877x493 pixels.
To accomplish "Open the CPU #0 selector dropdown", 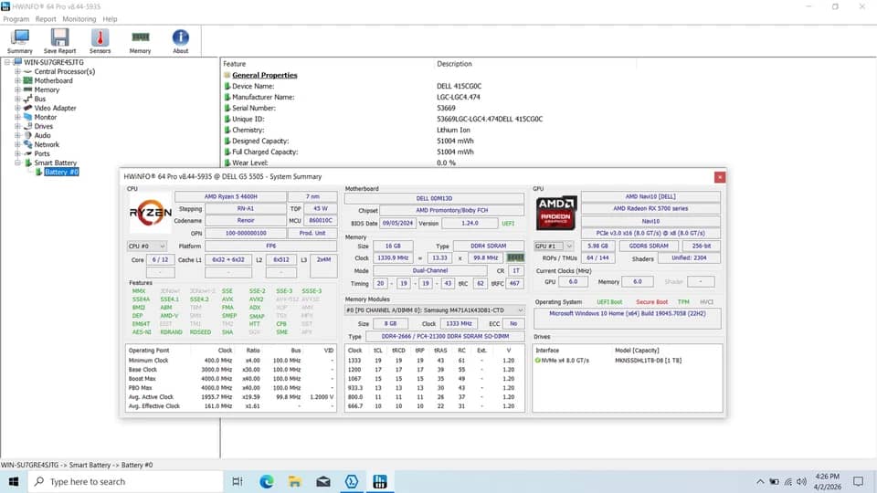I will [x=147, y=246].
